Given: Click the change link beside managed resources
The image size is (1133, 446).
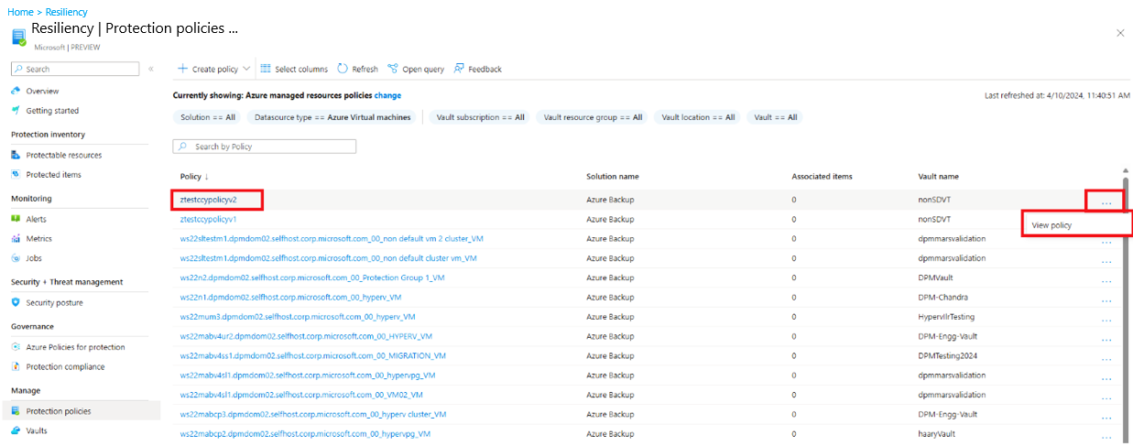Looking at the screenshot, I should (x=387, y=95).
